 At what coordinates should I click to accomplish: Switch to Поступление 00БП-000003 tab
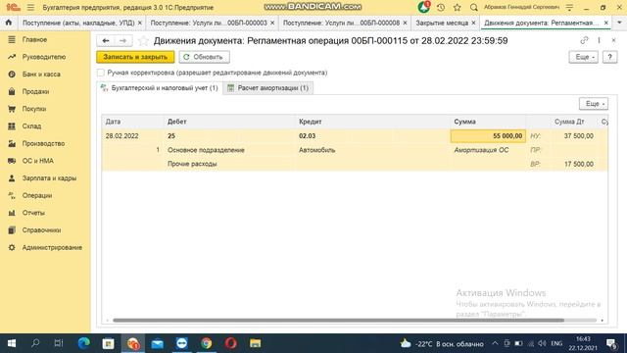point(209,23)
